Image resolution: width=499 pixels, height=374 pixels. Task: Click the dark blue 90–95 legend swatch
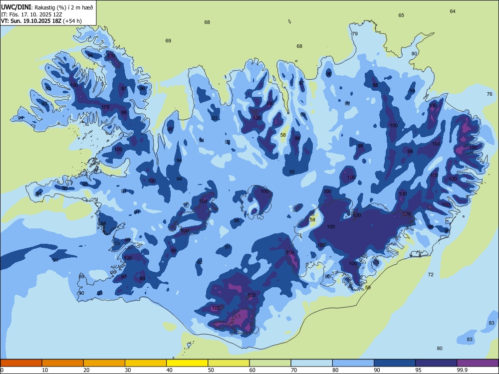coord(395,363)
